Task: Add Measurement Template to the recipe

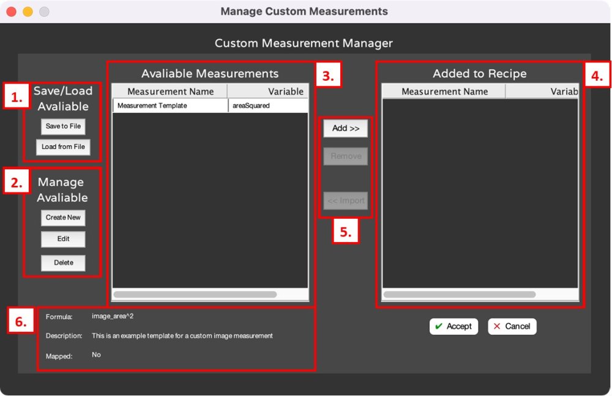Action: coord(345,128)
